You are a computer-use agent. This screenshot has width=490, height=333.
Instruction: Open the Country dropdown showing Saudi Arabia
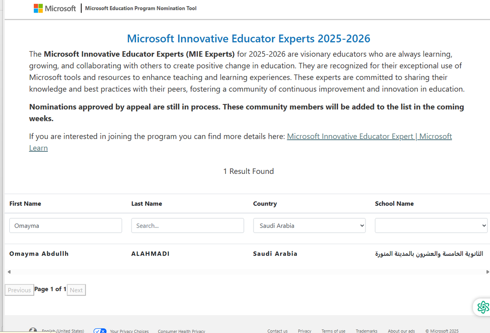(x=310, y=226)
